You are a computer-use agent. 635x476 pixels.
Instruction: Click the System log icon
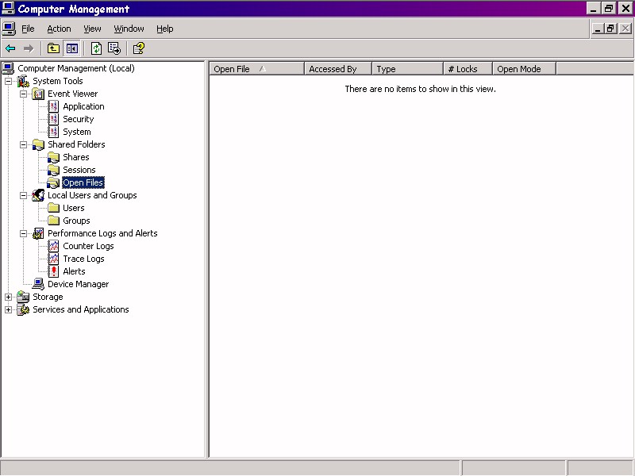(53, 132)
